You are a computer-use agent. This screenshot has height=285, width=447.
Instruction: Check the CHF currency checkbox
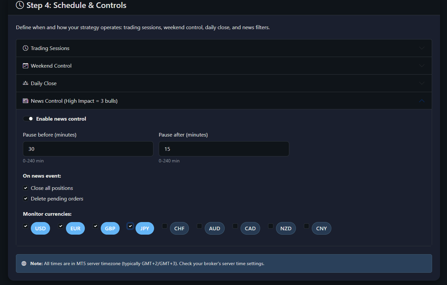[x=165, y=226]
